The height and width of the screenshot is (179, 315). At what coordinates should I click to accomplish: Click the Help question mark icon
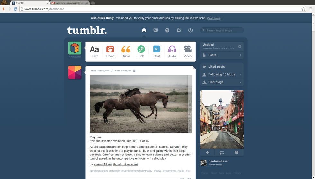coord(167,30)
